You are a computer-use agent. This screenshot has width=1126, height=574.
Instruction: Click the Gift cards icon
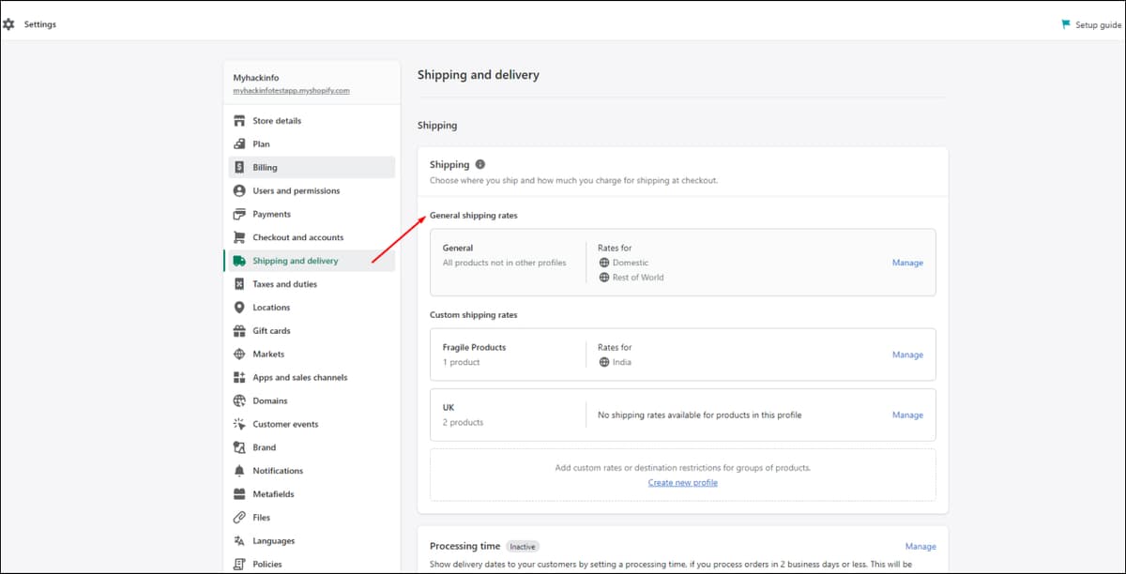[x=239, y=331]
